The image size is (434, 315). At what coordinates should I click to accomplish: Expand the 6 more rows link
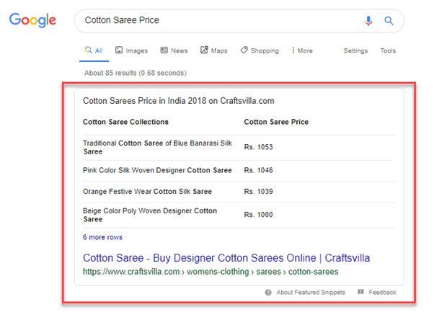[x=102, y=237]
